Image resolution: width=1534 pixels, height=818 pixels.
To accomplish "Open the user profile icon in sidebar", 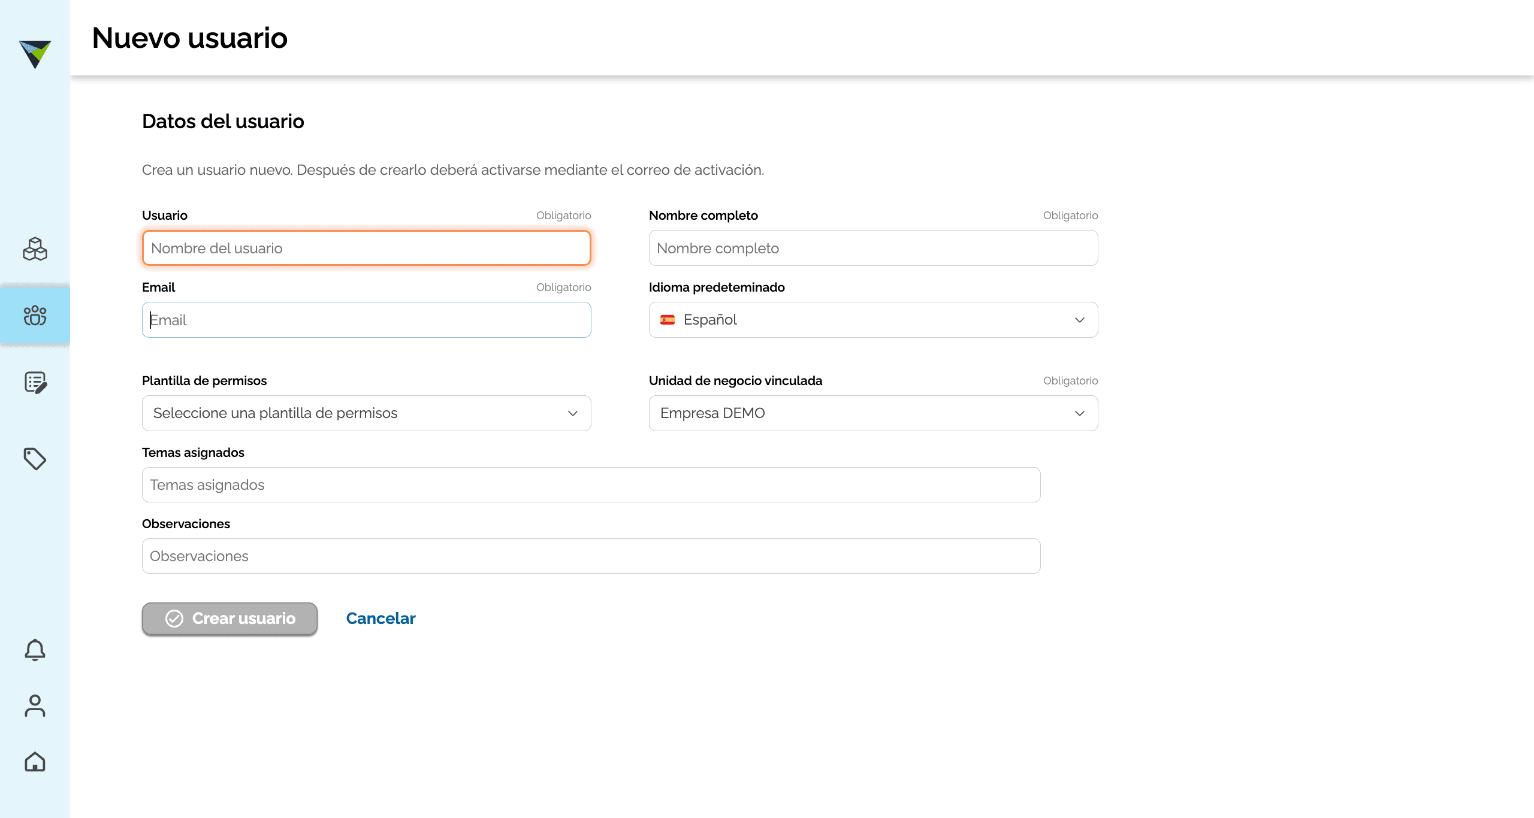I will pos(35,705).
